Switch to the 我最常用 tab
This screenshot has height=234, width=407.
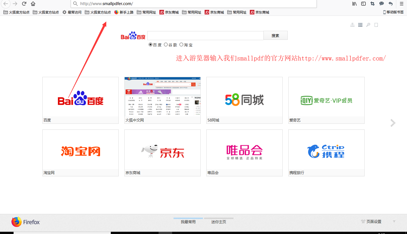[x=188, y=222]
